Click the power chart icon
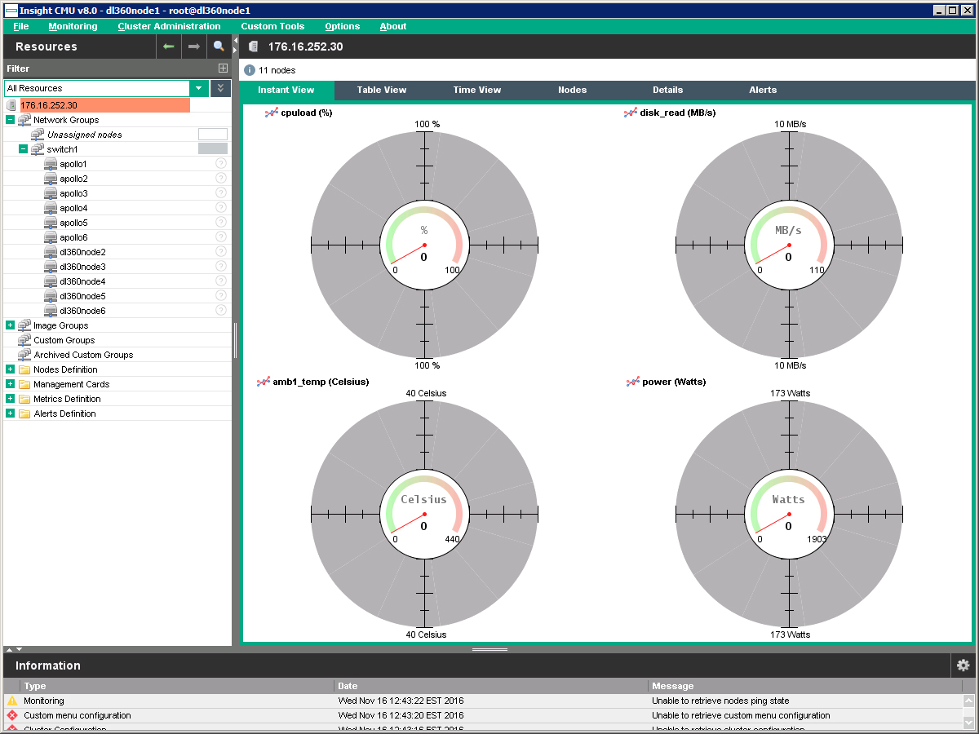The image size is (979, 734). coord(633,382)
